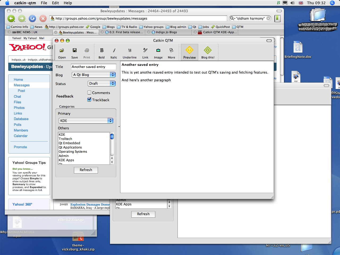Viewport: 340px width, 255px height.
Task: Open the Members link in Yahoo Groups sidebar
Action: 21,130
